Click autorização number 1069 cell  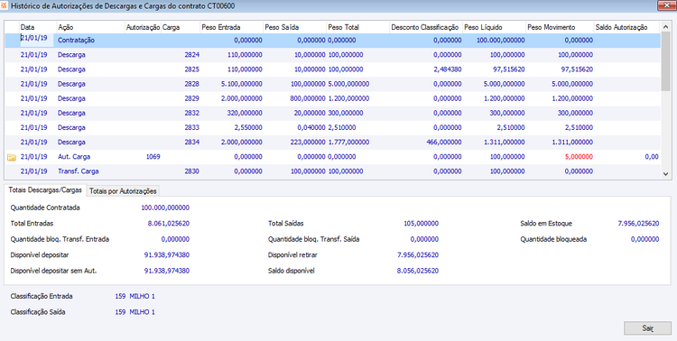tap(153, 157)
